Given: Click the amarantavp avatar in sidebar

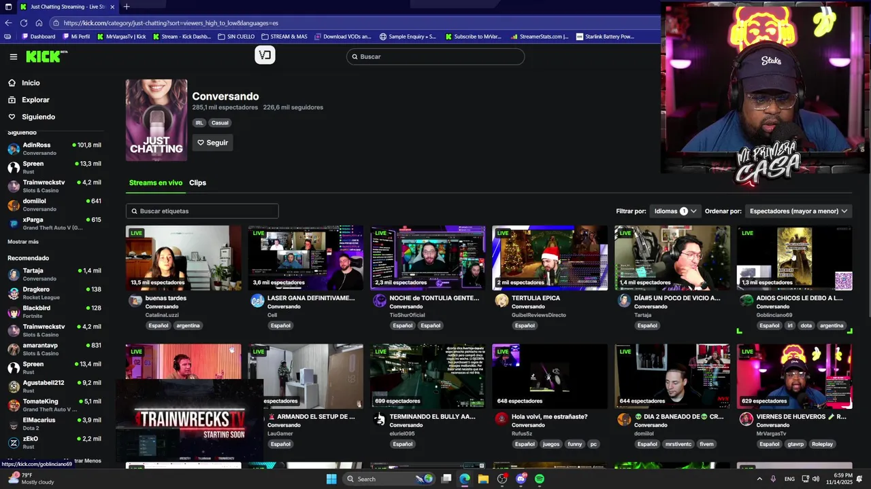Looking at the screenshot, I should coord(14,349).
